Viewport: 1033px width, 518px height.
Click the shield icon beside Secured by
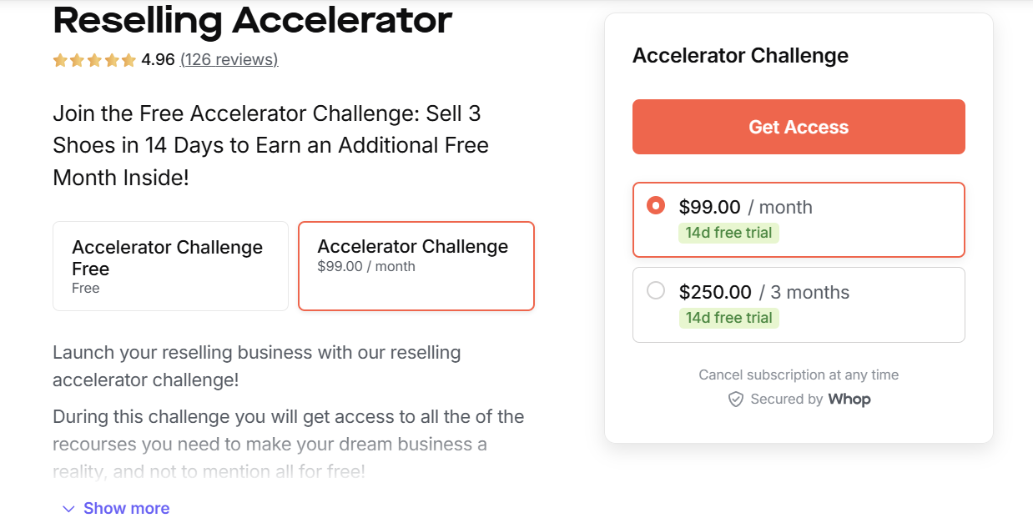[x=736, y=400]
